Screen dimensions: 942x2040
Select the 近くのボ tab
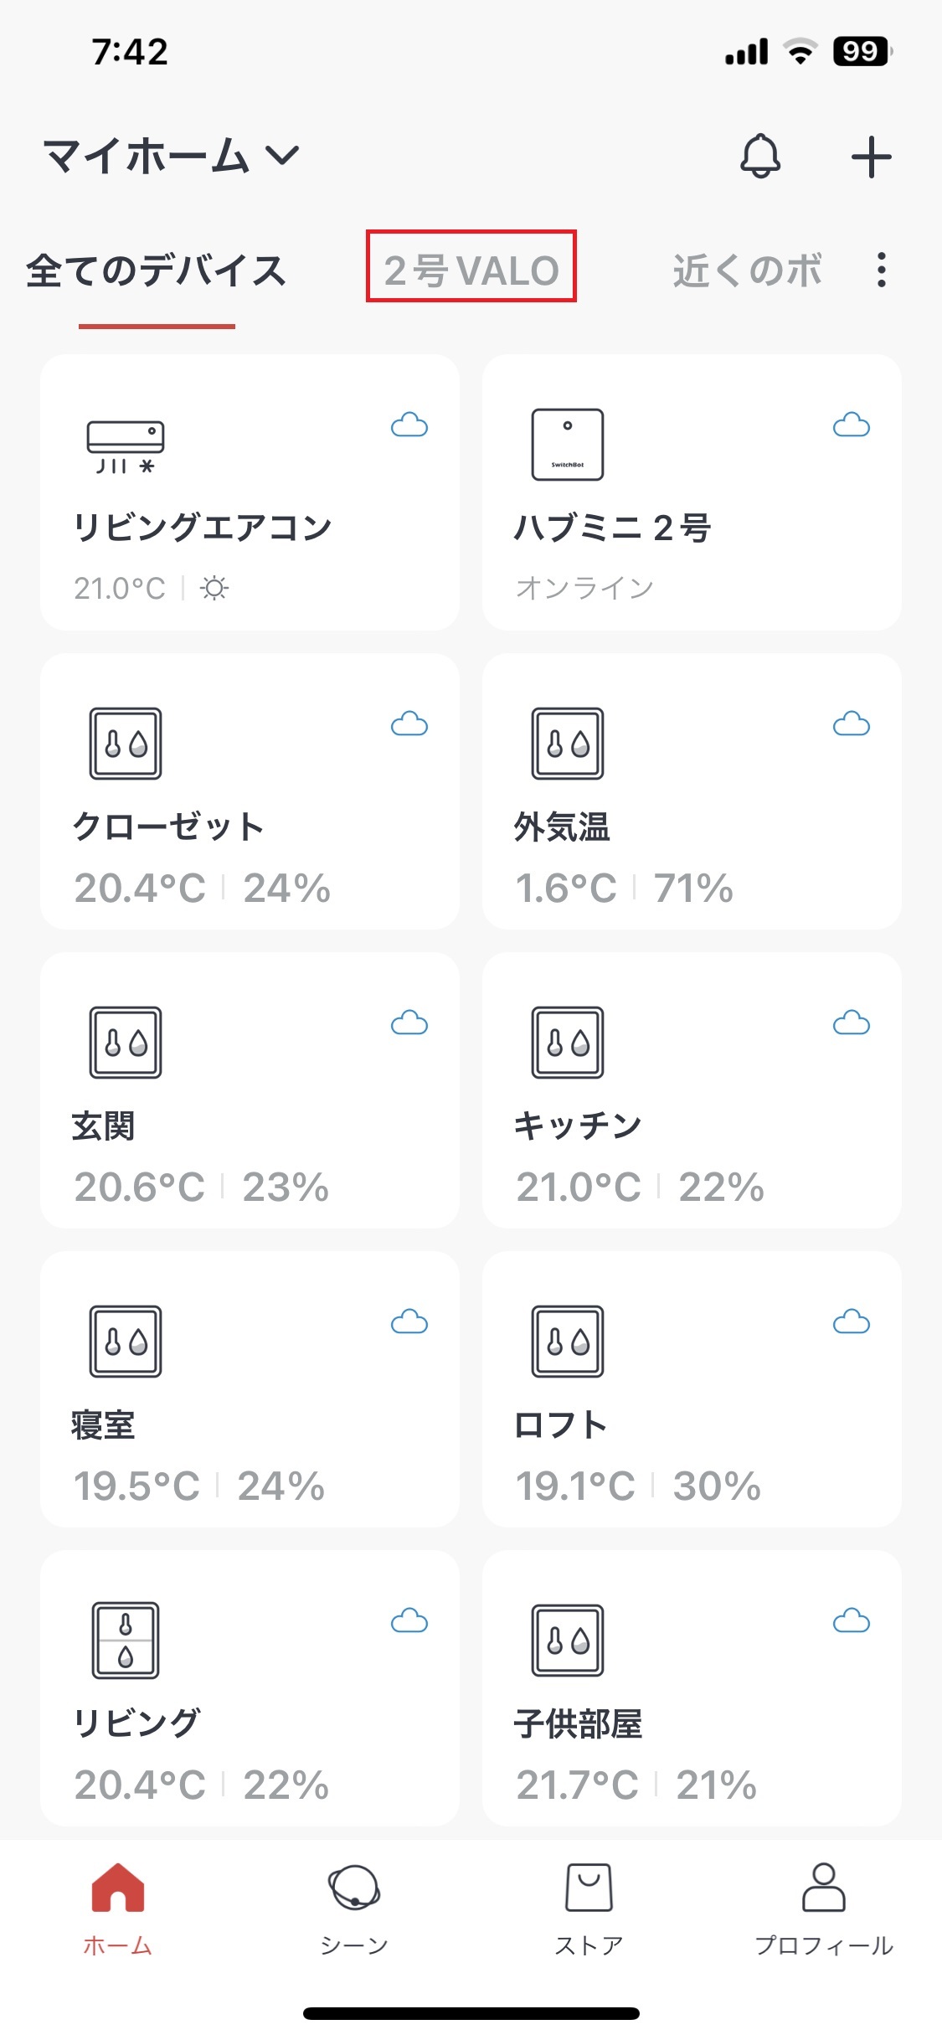(x=747, y=270)
